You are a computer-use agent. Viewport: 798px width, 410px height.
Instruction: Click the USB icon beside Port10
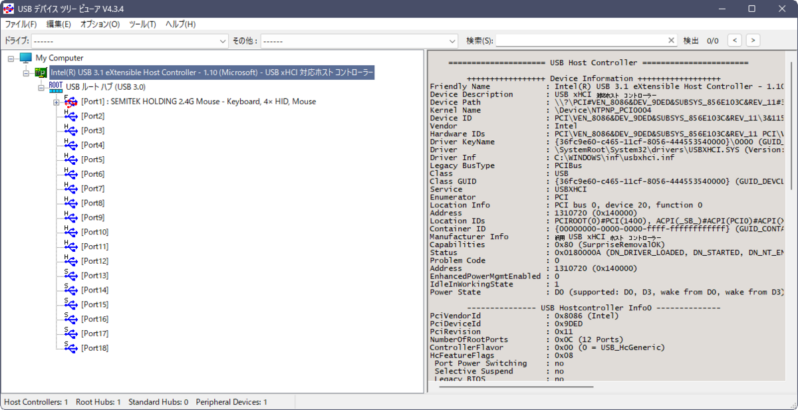70,233
